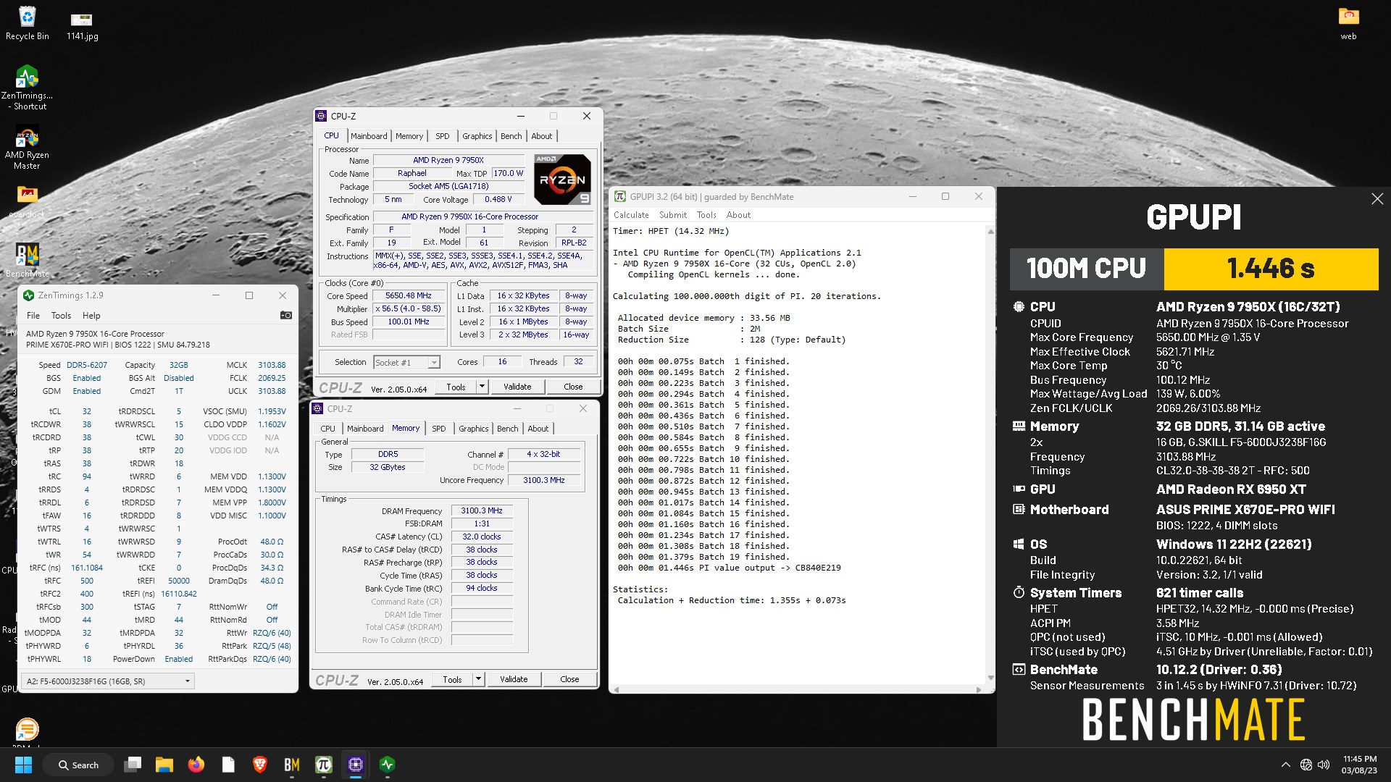
Task: Open the blank document taskbar icon
Action: pos(228,765)
